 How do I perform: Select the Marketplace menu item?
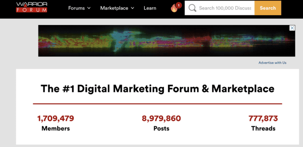[x=114, y=8]
